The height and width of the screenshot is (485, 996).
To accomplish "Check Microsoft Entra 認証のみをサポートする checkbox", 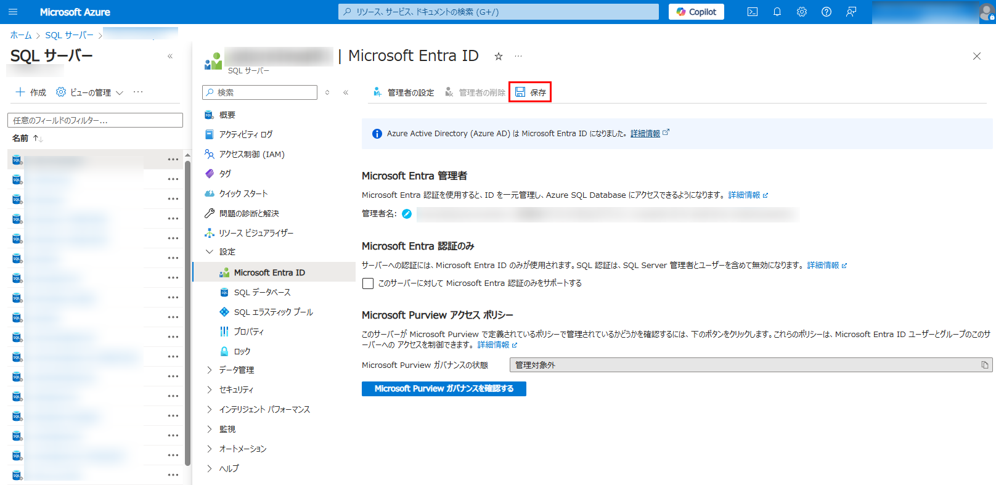I will coord(368,283).
